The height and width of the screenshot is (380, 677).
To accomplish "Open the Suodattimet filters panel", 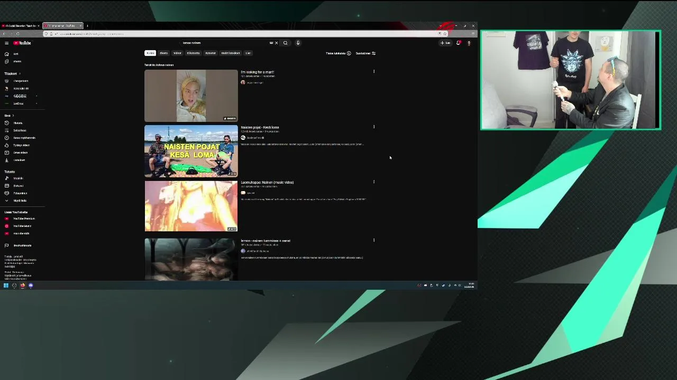I will pyautogui.click(x=365, y=53).
